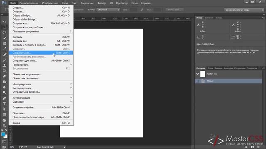Screen dimensions: 266x149
Task: Open the Изображение menu
Action: tap(50, 3)
